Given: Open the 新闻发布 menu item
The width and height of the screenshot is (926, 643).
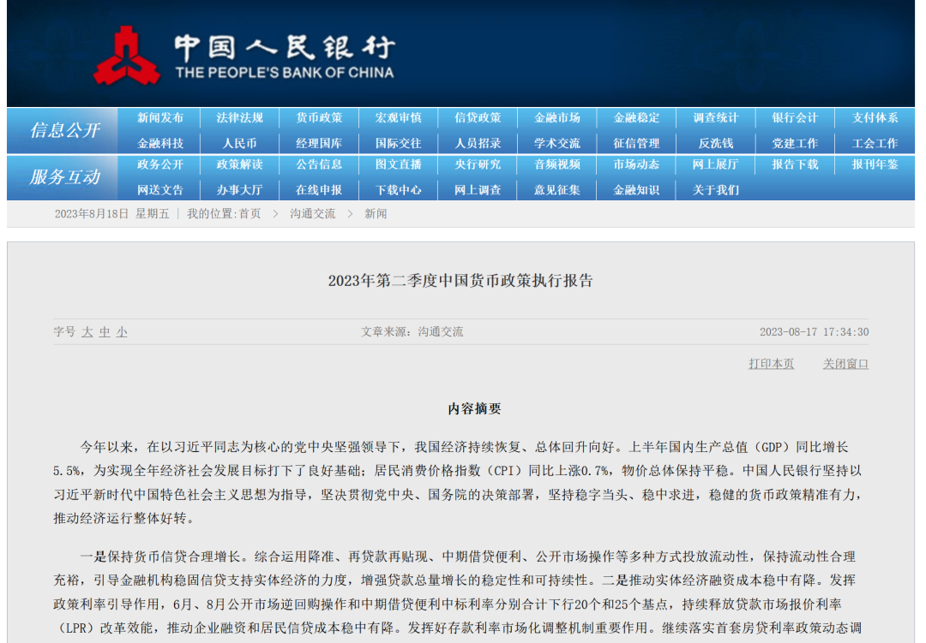Looking at the screenshot, I should 160,118.
